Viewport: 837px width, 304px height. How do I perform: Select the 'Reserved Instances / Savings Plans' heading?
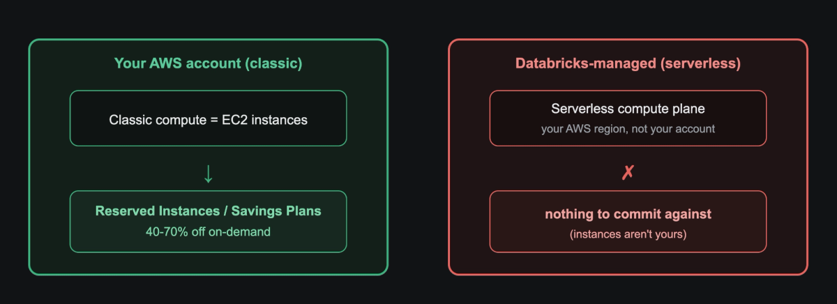(x=208, y=211)
